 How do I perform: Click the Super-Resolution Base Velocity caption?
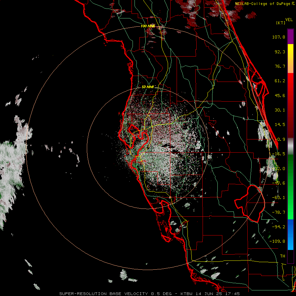[x=150, y=294]
